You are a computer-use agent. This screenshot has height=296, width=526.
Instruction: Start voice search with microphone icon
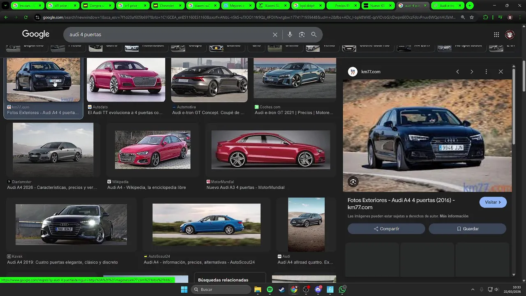(290, 35)
